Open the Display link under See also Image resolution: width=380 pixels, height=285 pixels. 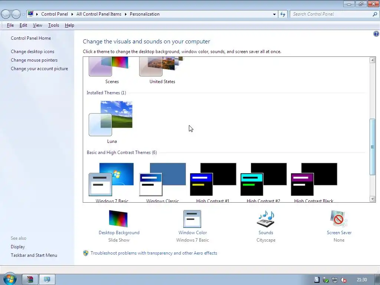coord(18,246)
